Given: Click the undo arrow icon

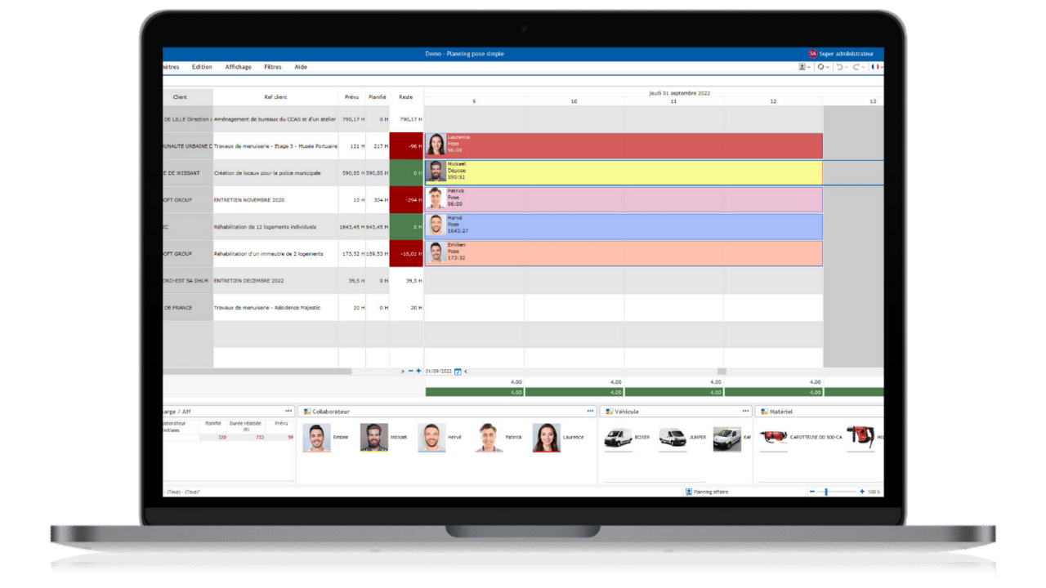Looking at the screenshot, I should [839, 67].
